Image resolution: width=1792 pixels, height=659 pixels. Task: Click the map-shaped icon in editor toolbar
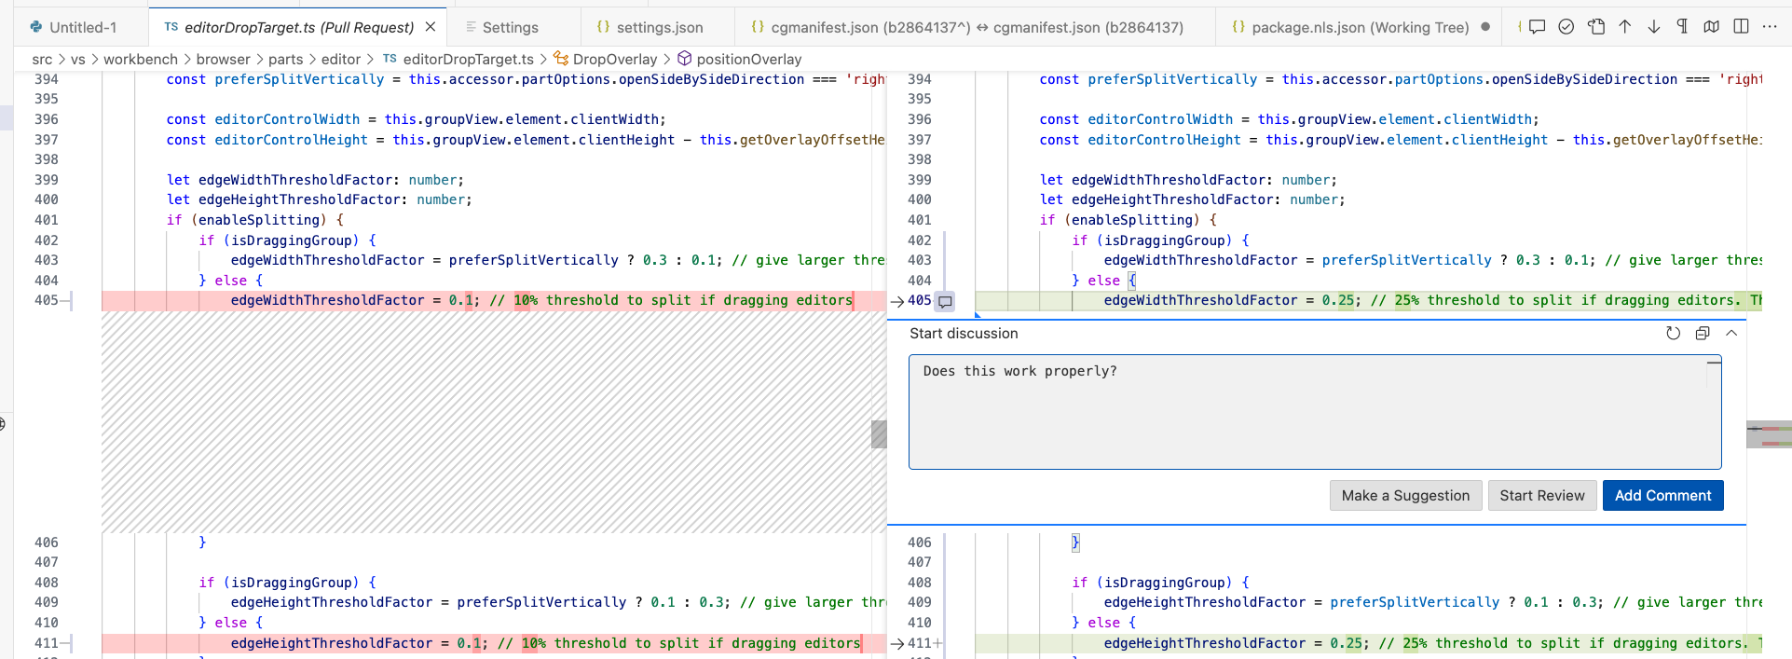pyautogui.click(x=1712, y=27)
